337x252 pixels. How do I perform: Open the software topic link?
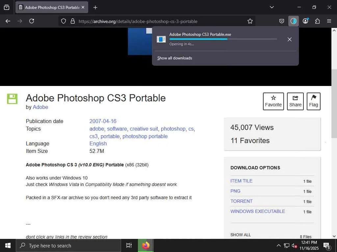tap(117, 129)
